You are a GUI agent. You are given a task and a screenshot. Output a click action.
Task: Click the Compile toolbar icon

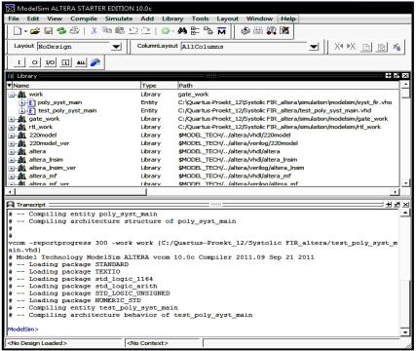(x=246, y=31)
